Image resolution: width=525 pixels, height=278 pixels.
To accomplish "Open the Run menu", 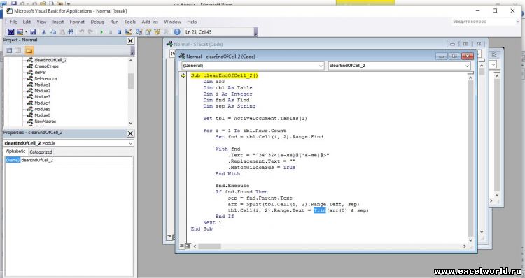I will [114, 22].
